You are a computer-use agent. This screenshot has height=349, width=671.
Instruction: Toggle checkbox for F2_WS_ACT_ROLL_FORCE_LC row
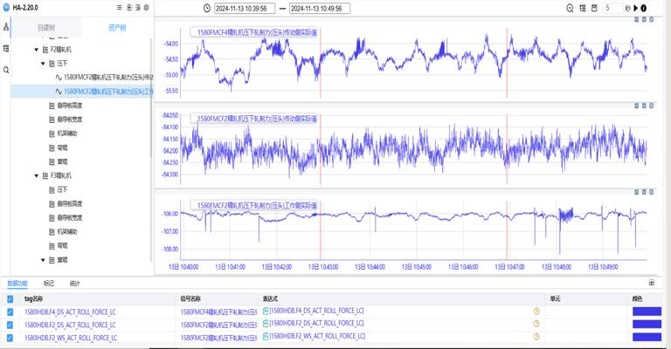[10, 336]
